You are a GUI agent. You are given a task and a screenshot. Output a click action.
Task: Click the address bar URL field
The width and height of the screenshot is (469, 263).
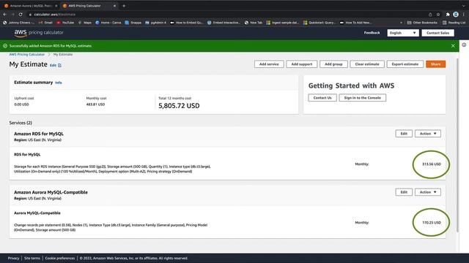[x=227, y=15]
